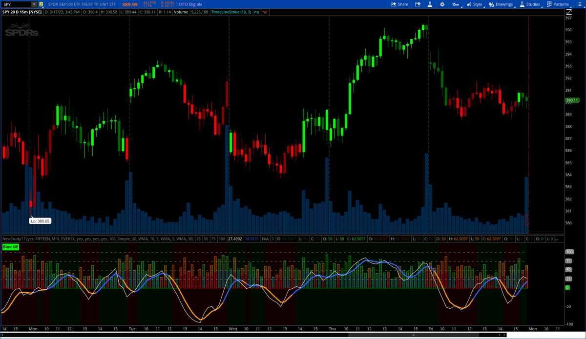Click the list menu icon at top right
The width and height of the screenshot is (586, 339).
pos(580,4)
